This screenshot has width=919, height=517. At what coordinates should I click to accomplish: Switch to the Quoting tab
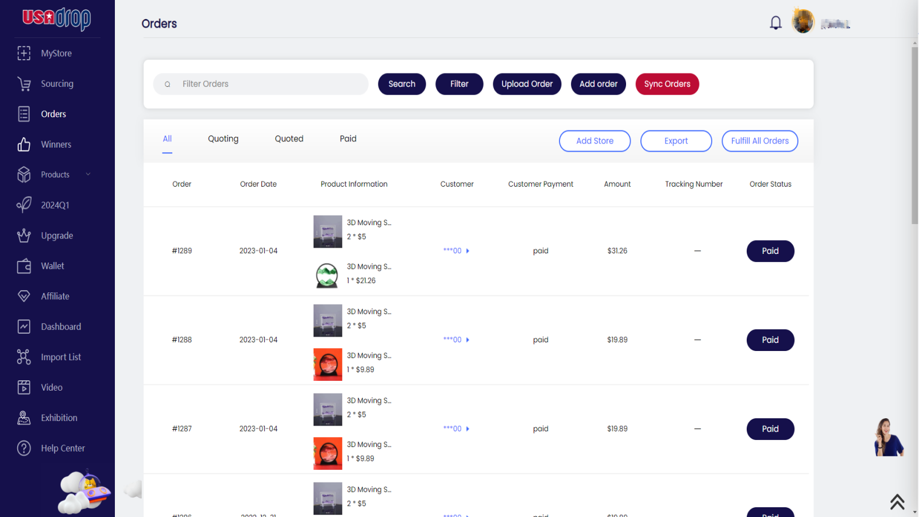click(x=223, y=139)
